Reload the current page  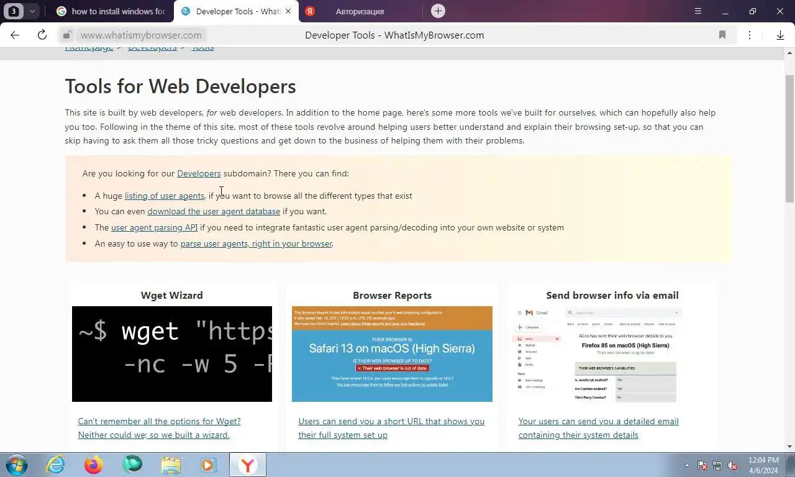pyautogui.click(x=42, y=35)
